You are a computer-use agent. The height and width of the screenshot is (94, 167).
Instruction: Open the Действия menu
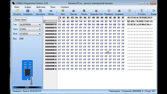click(41, 7)
